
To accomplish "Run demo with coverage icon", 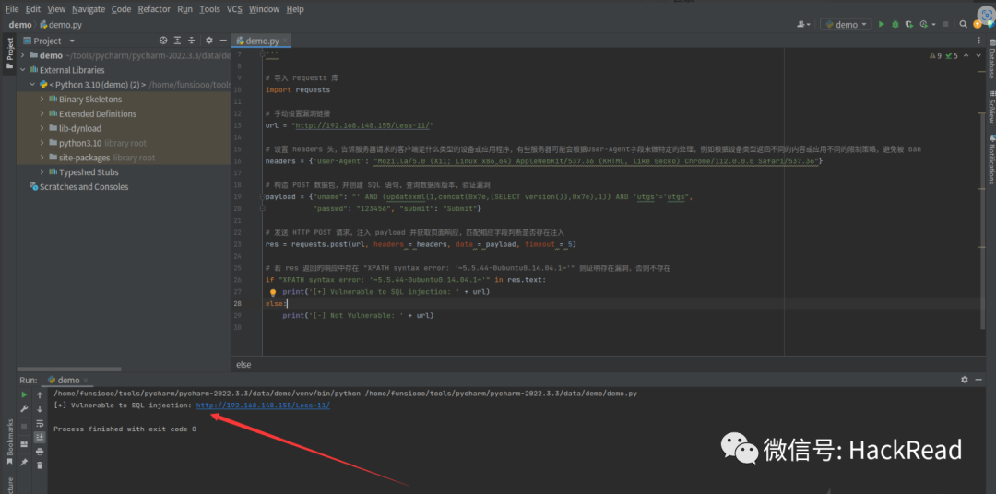I will (909, 24).
